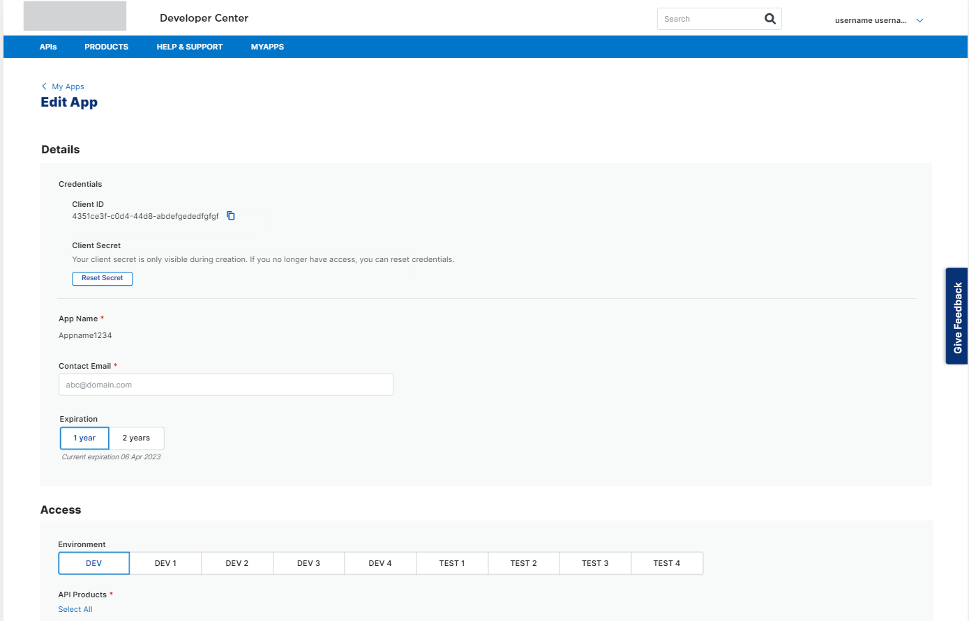Open the HELP & SUPPORT menu

click(x=190, y=47)
